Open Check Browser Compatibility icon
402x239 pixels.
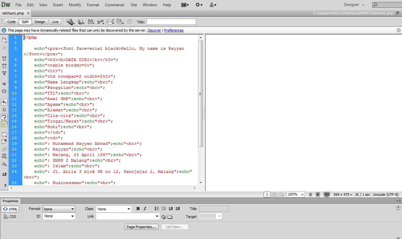coord(111,22)
